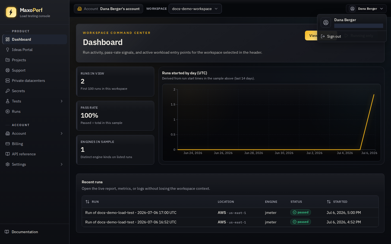Click the Runs play-circle icon

point(8,111)
